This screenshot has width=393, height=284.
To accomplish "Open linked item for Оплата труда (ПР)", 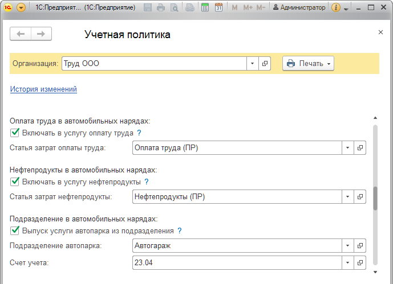I will tap(360, 148).
